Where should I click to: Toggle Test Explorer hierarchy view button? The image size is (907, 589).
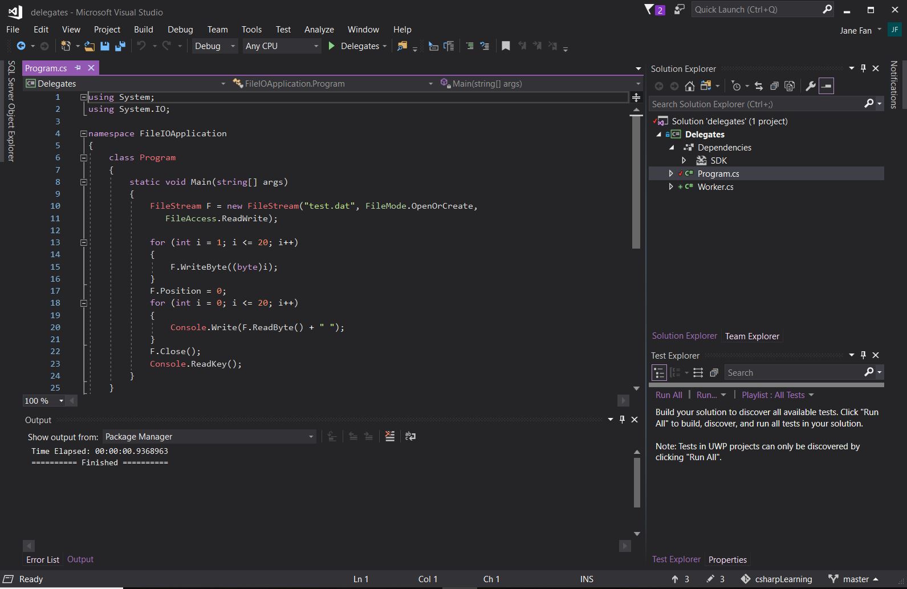tap(659, 373)
